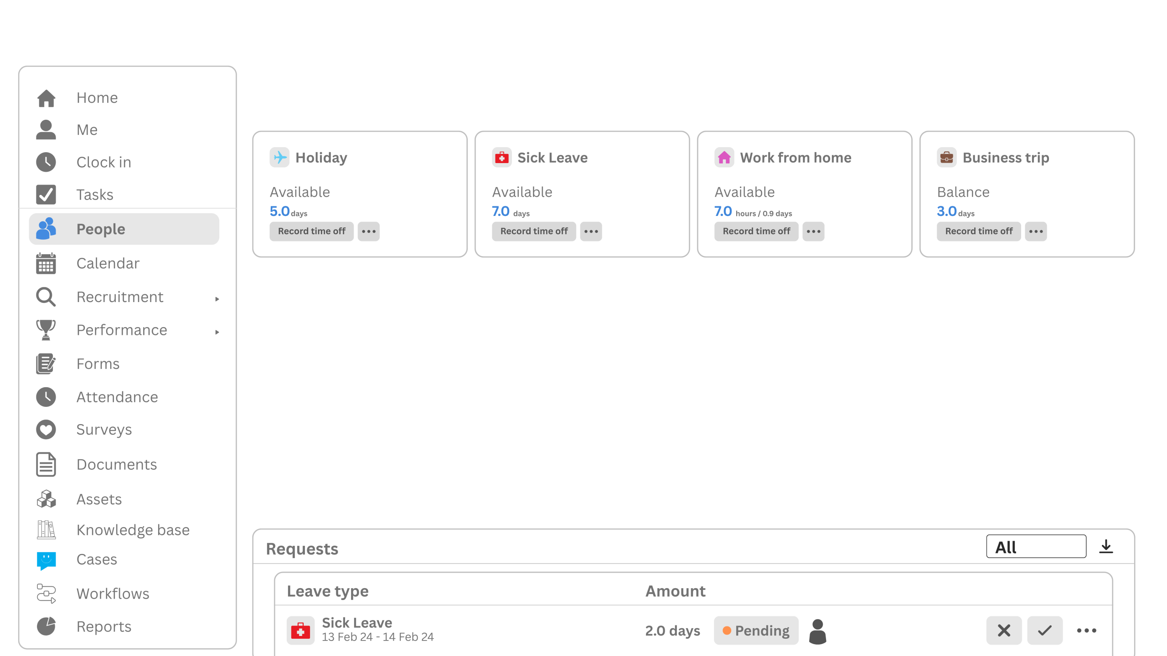
Task: Click the Sick Leave card medical kit icon
Action: click(502, 158)
